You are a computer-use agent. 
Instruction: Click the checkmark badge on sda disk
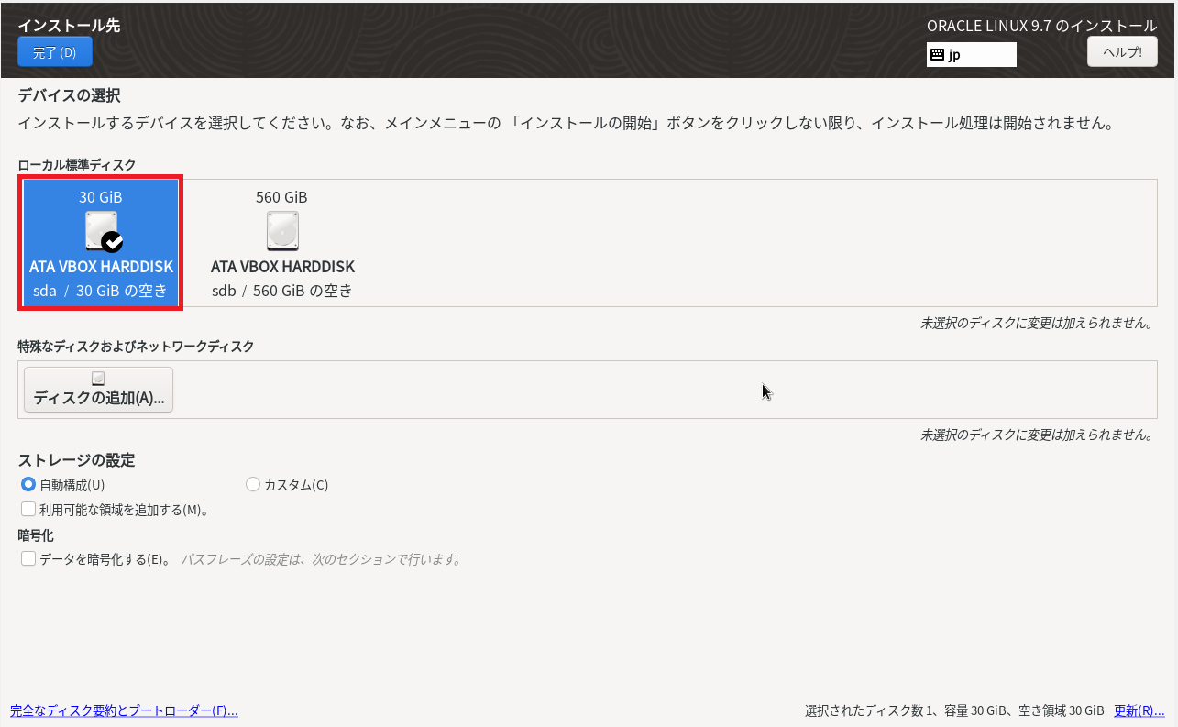(x=113, y=242)
